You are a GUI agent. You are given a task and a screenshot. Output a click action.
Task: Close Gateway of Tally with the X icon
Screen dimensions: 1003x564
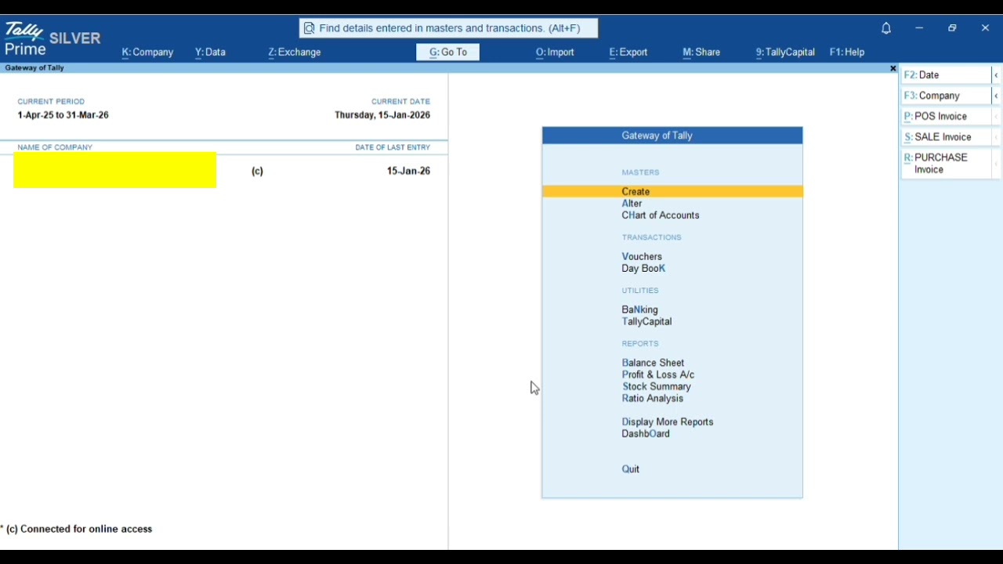(x=893, y=68)
